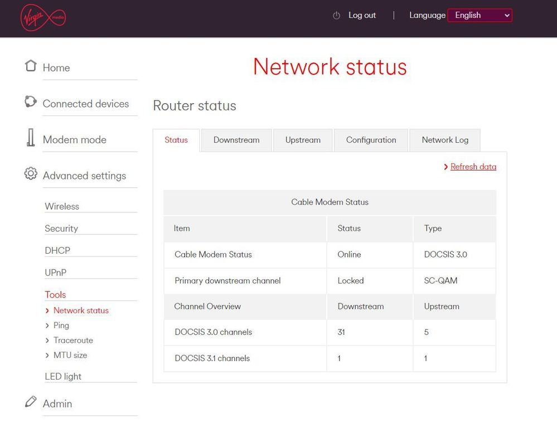
Task: Click the DOCSIS 3.1 channels row label
Action: pyautogui.click(x=212, y=358)
